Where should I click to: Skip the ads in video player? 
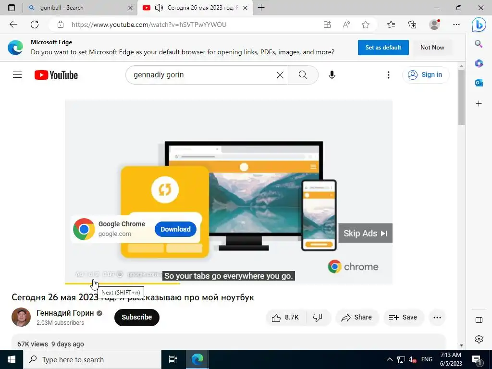[x=365, y=233]
